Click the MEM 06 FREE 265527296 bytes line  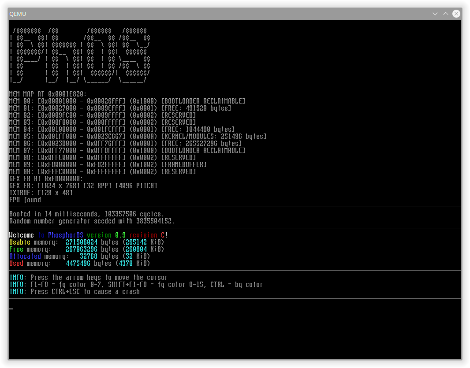tap(126, 143)
